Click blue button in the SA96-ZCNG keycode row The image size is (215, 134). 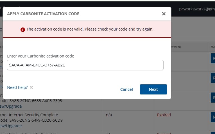click(x=213, y=117)
